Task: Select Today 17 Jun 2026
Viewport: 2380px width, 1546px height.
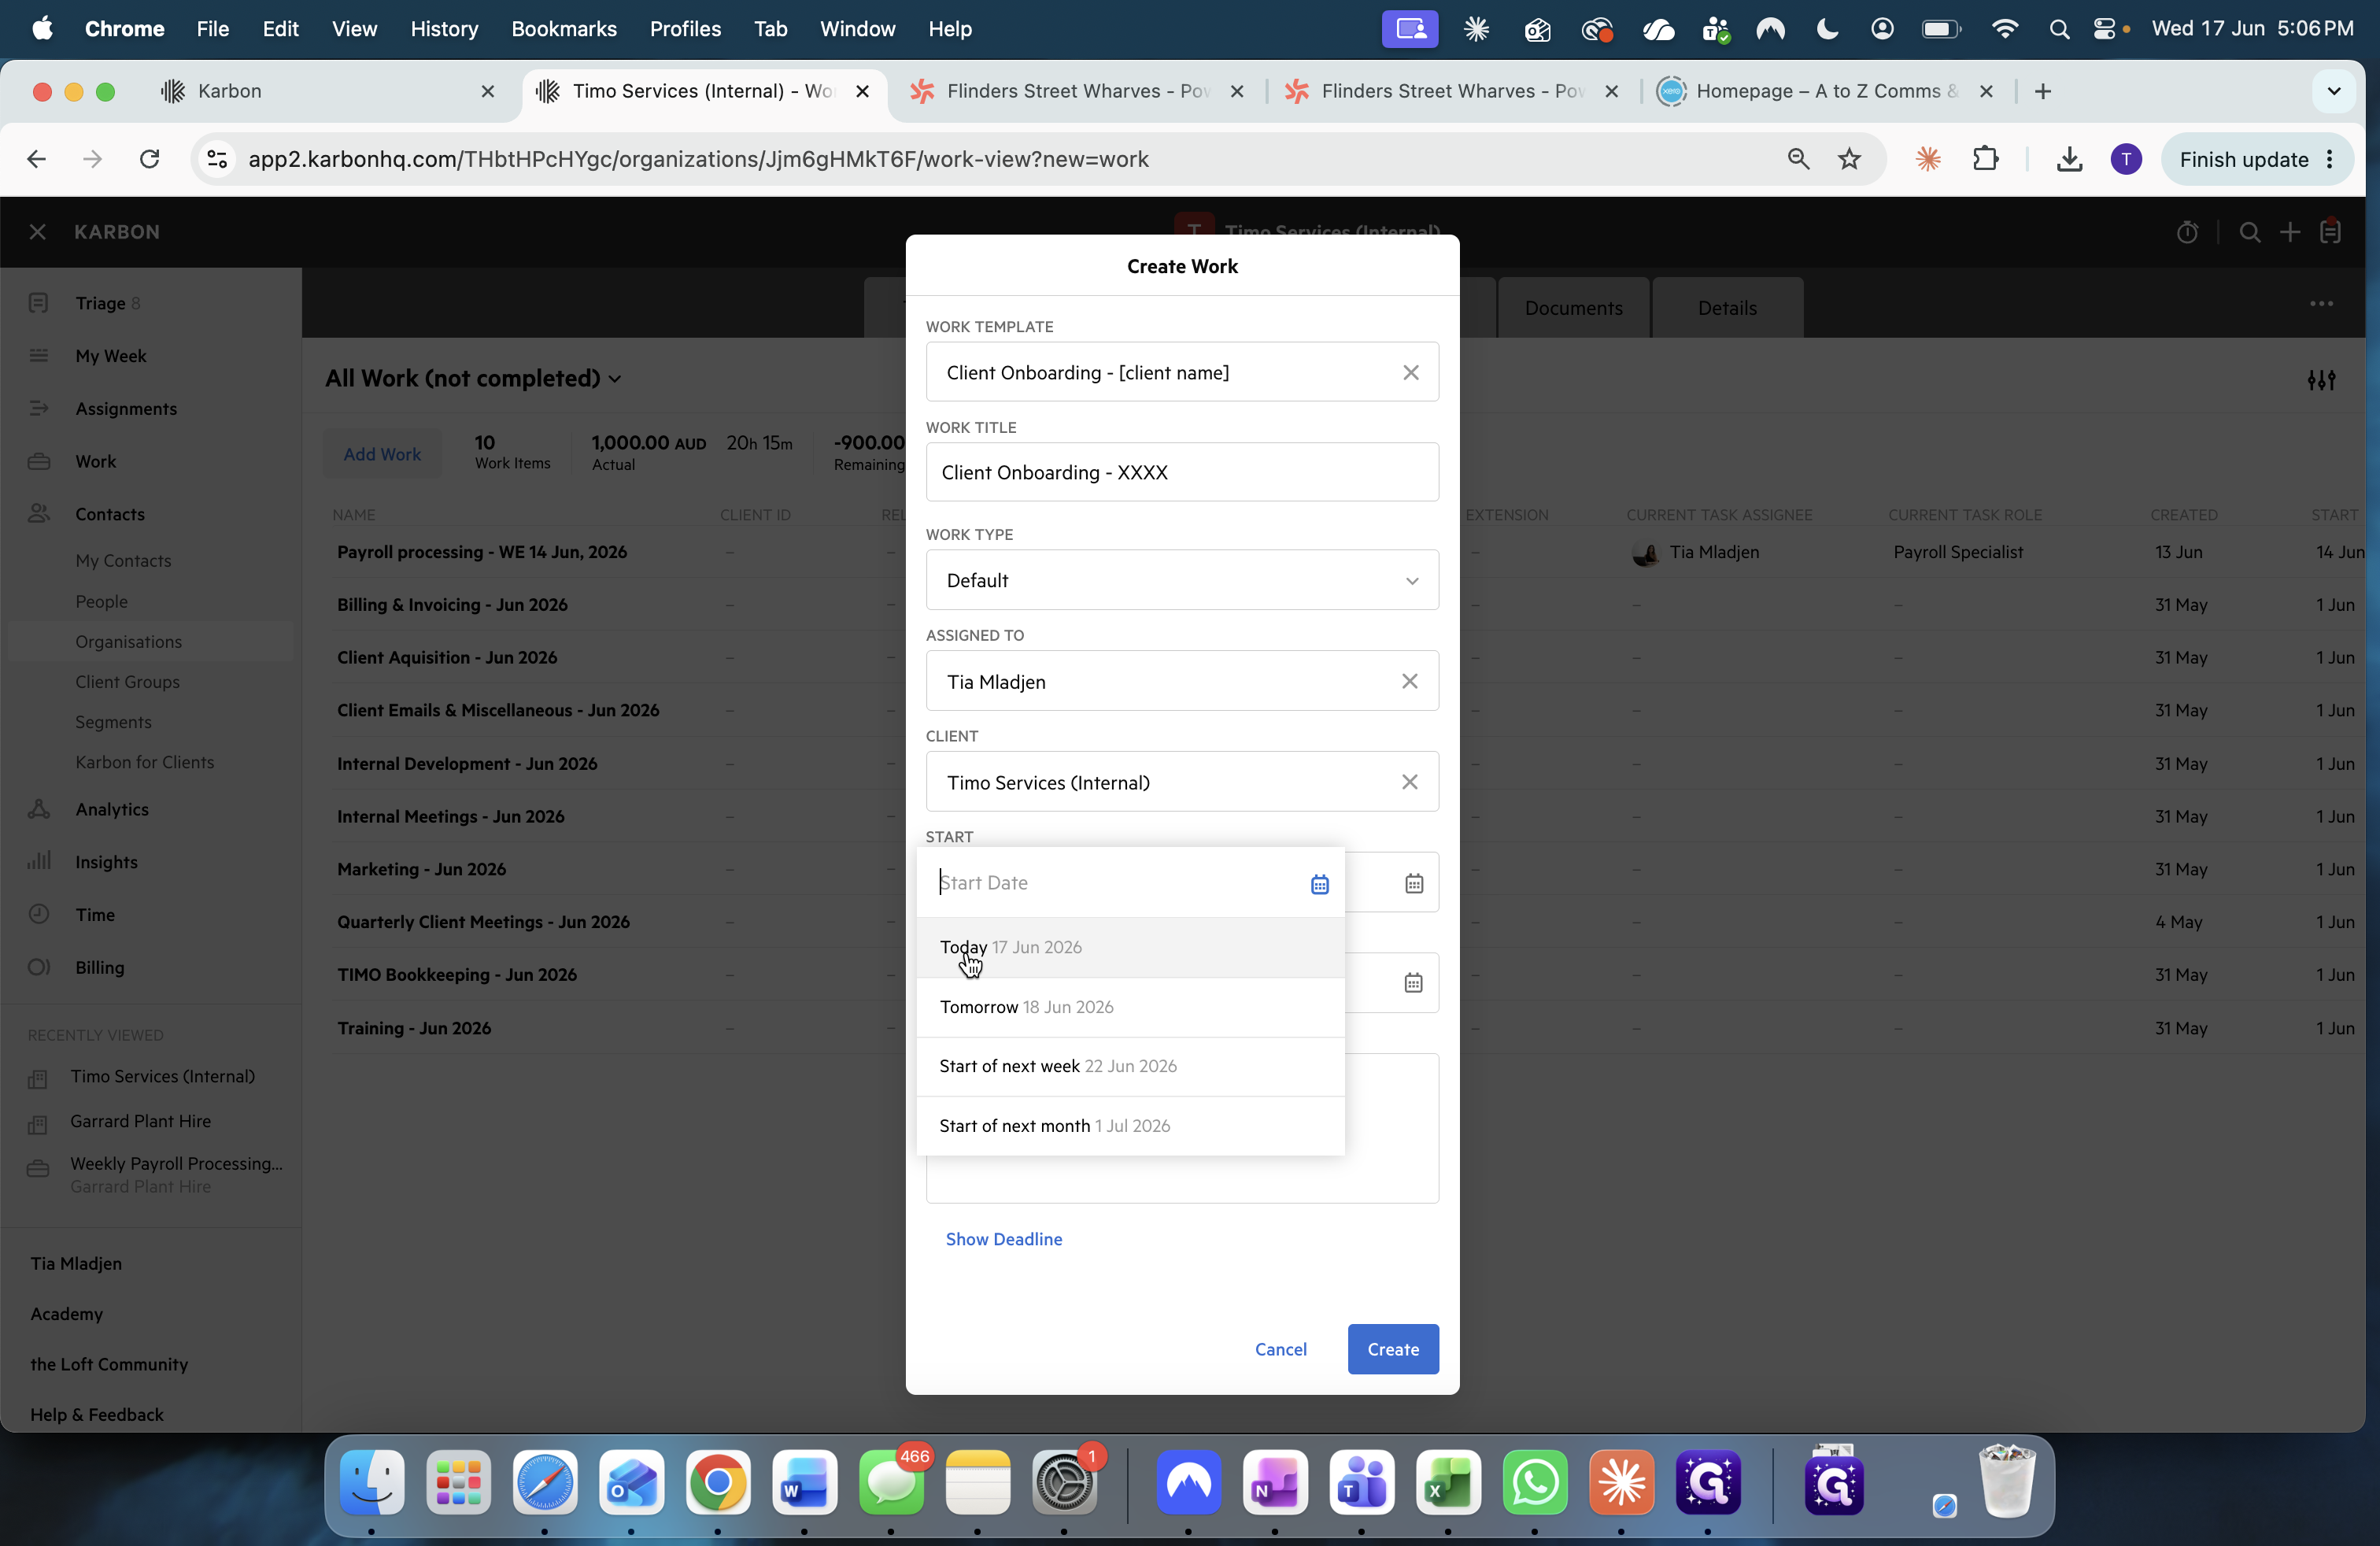Action: 1130,947
